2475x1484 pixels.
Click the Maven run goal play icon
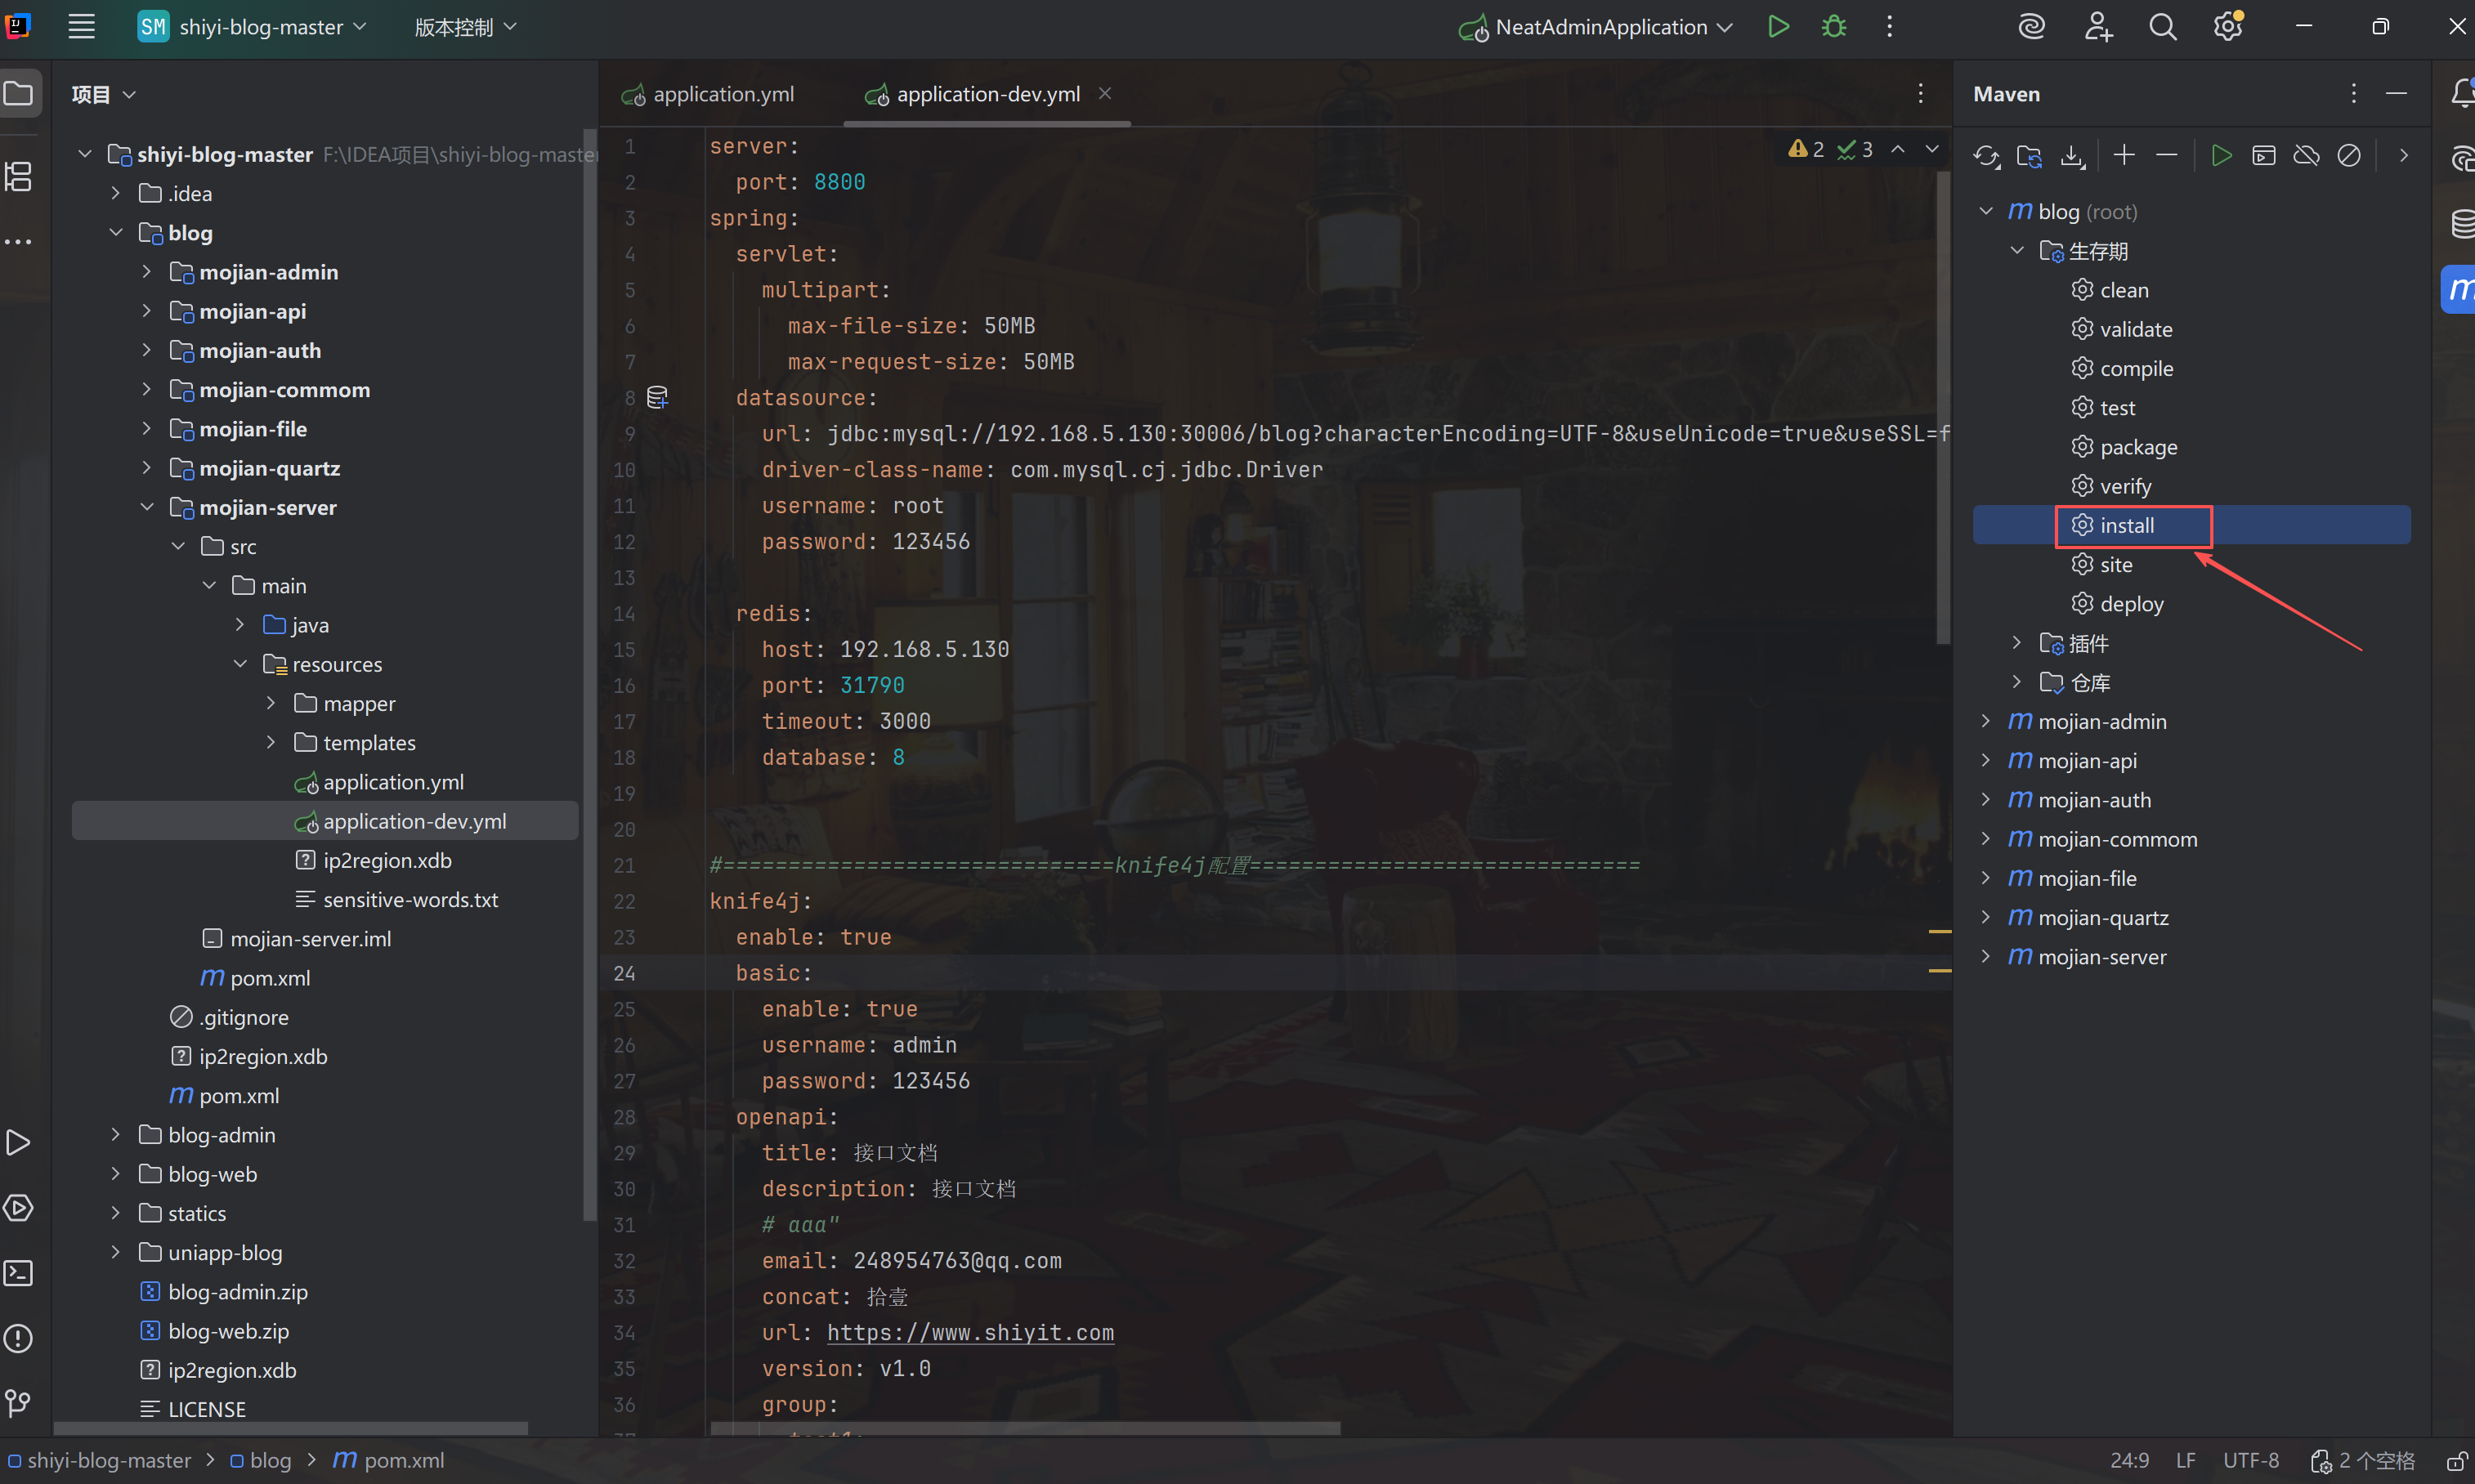pyautogui.click(x=2221, y=156)
